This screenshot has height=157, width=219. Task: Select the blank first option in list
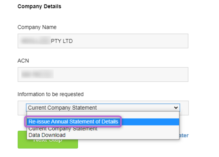[103, 115]
